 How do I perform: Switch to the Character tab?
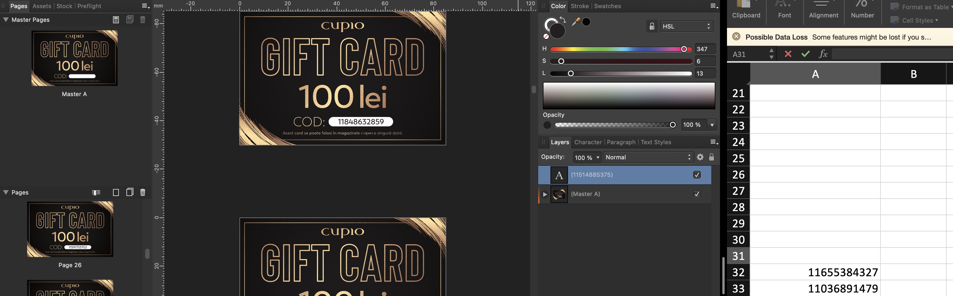(588, 142)
